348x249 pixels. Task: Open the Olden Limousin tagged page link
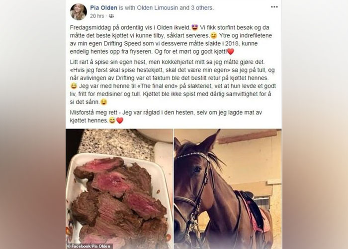(x=158, y=8)
